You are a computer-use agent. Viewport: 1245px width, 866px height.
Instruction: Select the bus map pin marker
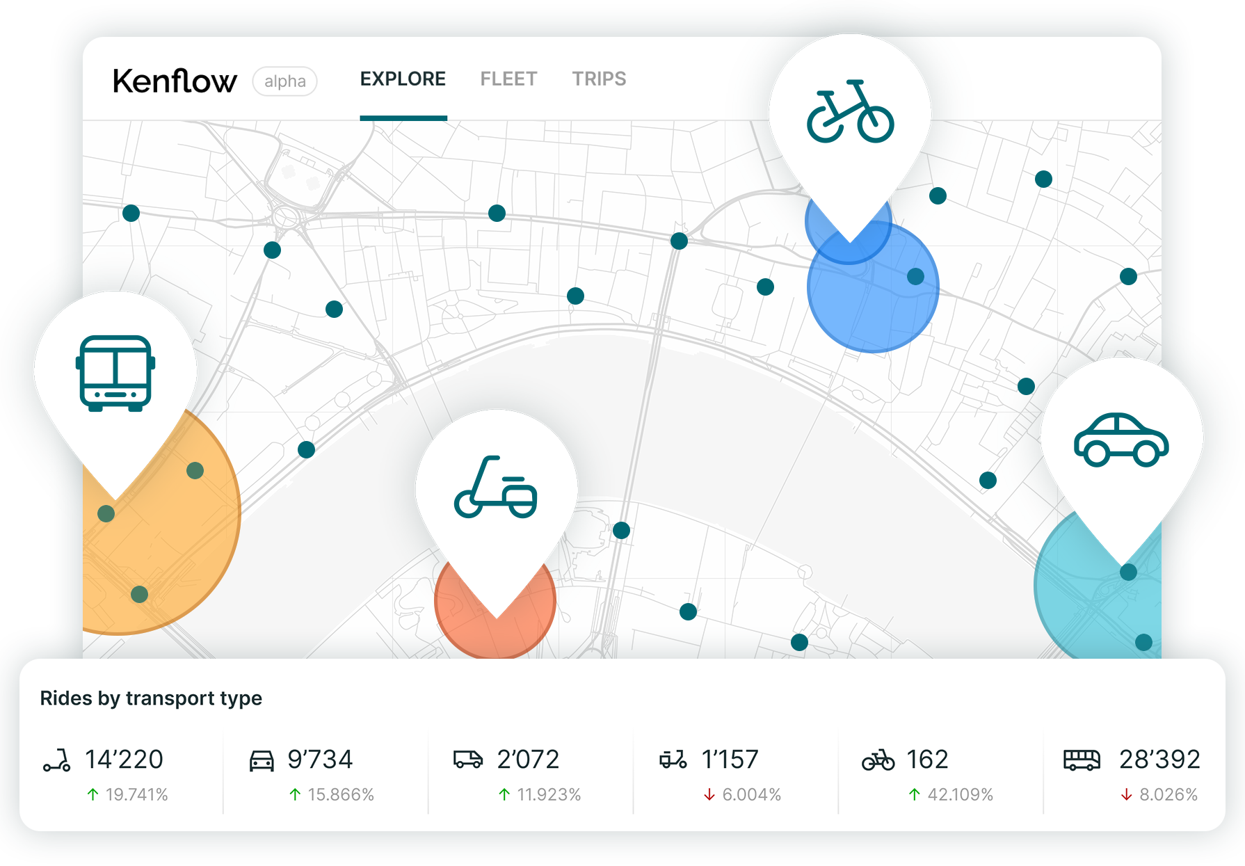click(x=115, y=374)
